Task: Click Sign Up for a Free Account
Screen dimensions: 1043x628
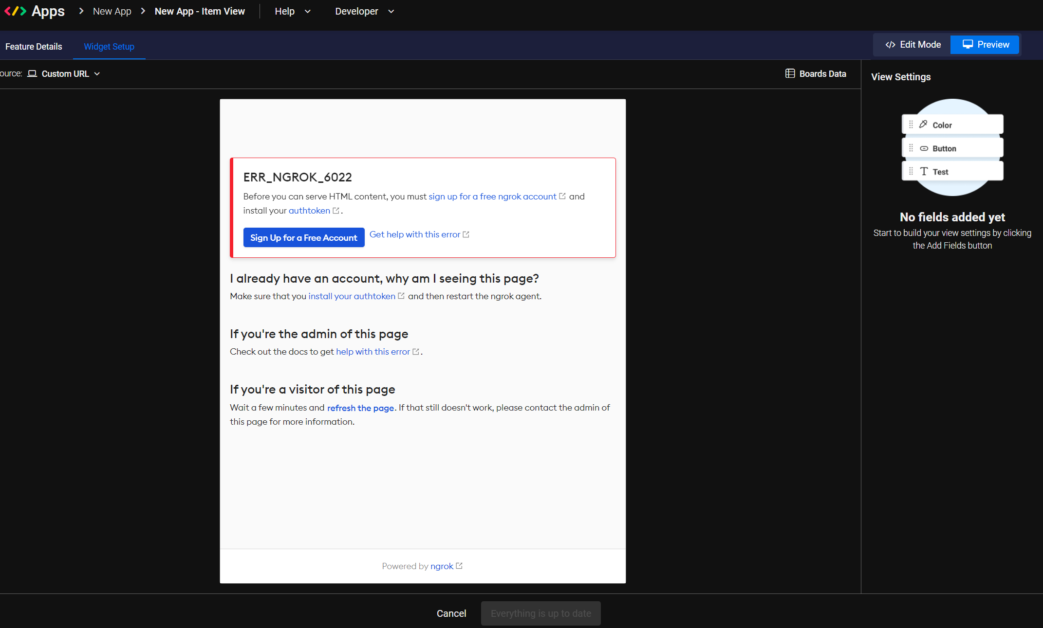Action: [304, 237]
